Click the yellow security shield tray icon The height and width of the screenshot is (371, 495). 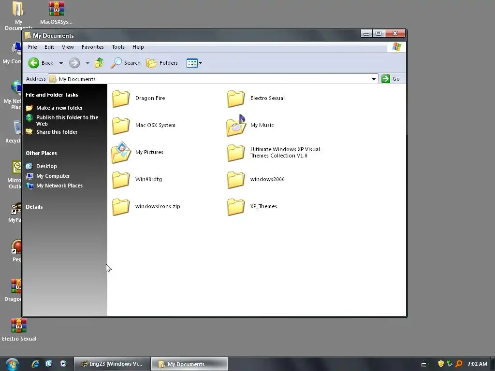pos(441,364)
